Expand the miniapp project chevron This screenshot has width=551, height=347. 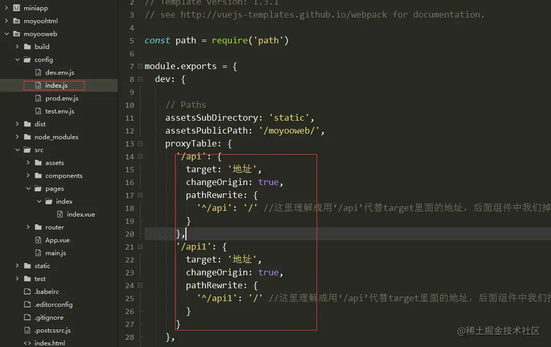tap(6, 8)
